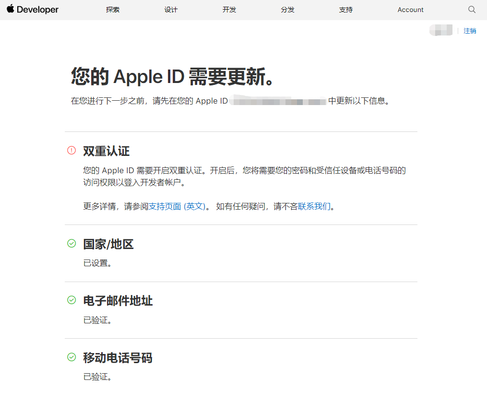Click green checkmark next to 电子邮件地址
Image resolution: width=487 pixels, height=402 pixels.
pyautogui.click(x=71, y=300)
